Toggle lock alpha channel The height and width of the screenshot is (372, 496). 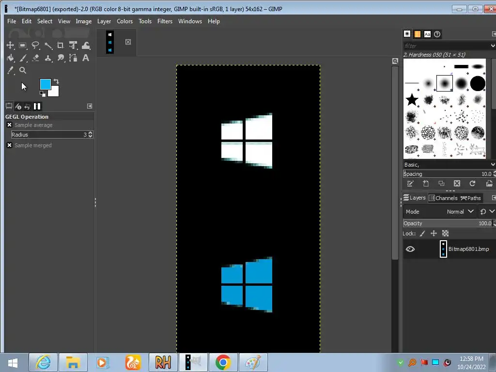click(446, 233)
